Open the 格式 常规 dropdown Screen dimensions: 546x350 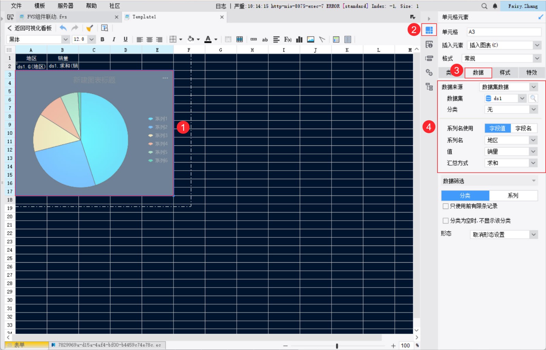pos(537,58)
